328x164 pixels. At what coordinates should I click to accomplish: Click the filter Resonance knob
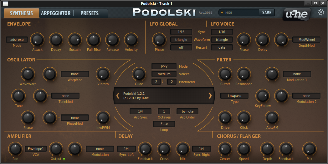(x=244, y=74)
